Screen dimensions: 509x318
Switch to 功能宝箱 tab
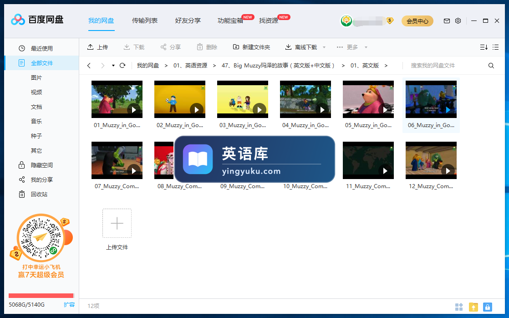click(230, 21)
